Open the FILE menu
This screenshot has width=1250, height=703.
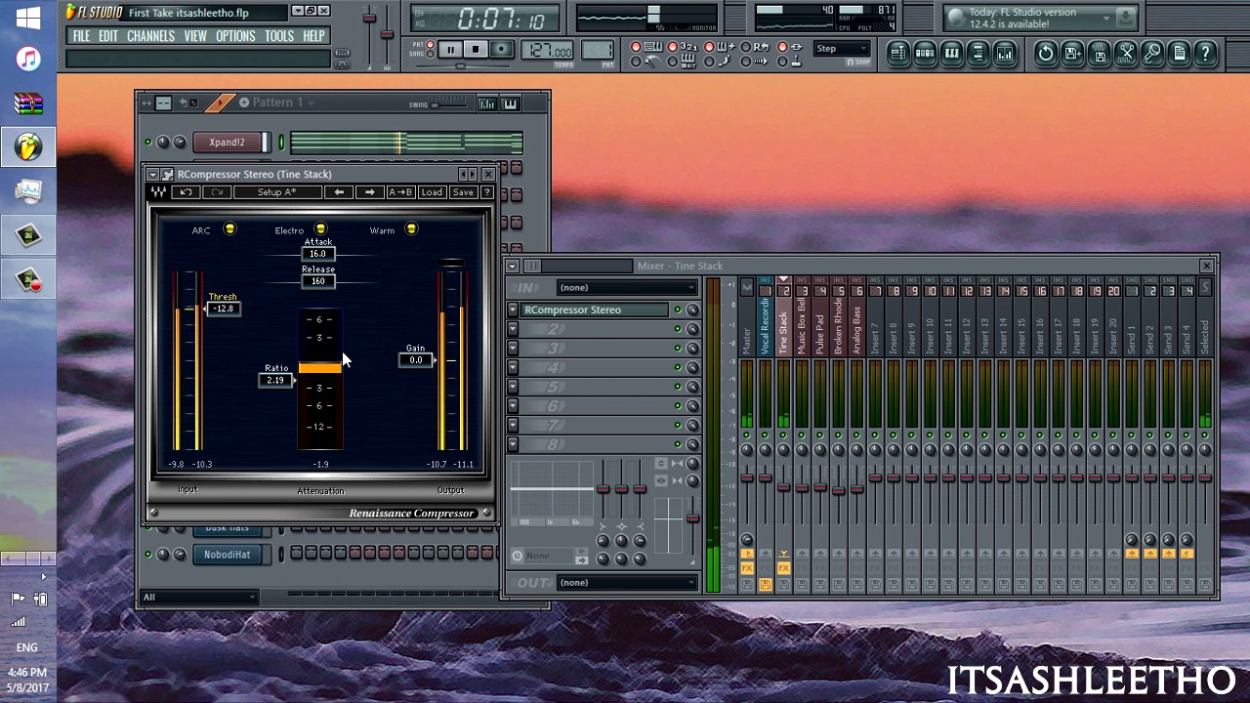point(82,36)
